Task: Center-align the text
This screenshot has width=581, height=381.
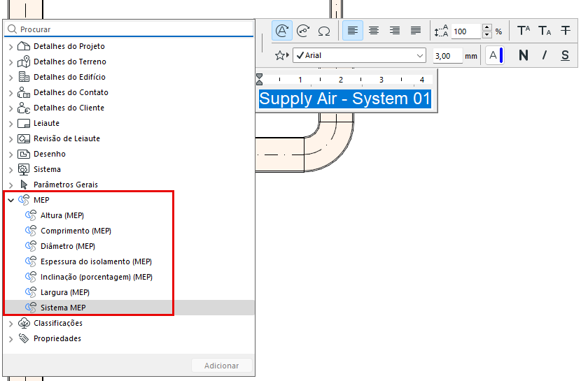Action: coord(374,30)
